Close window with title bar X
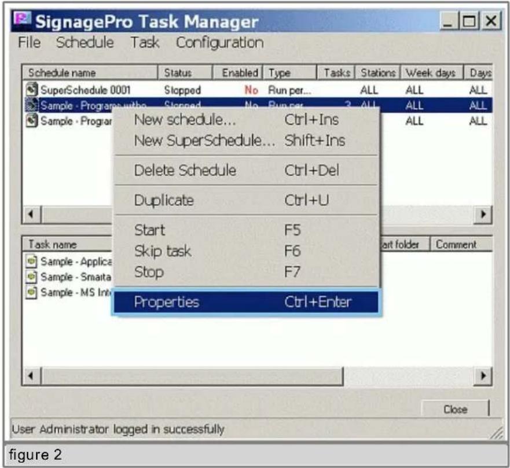Screen dimensions: 510x468 point(491,21)
